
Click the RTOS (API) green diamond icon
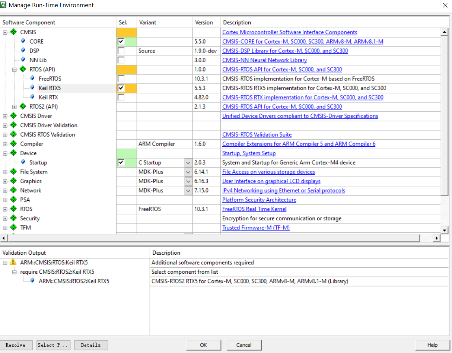[x=23, y=69]
